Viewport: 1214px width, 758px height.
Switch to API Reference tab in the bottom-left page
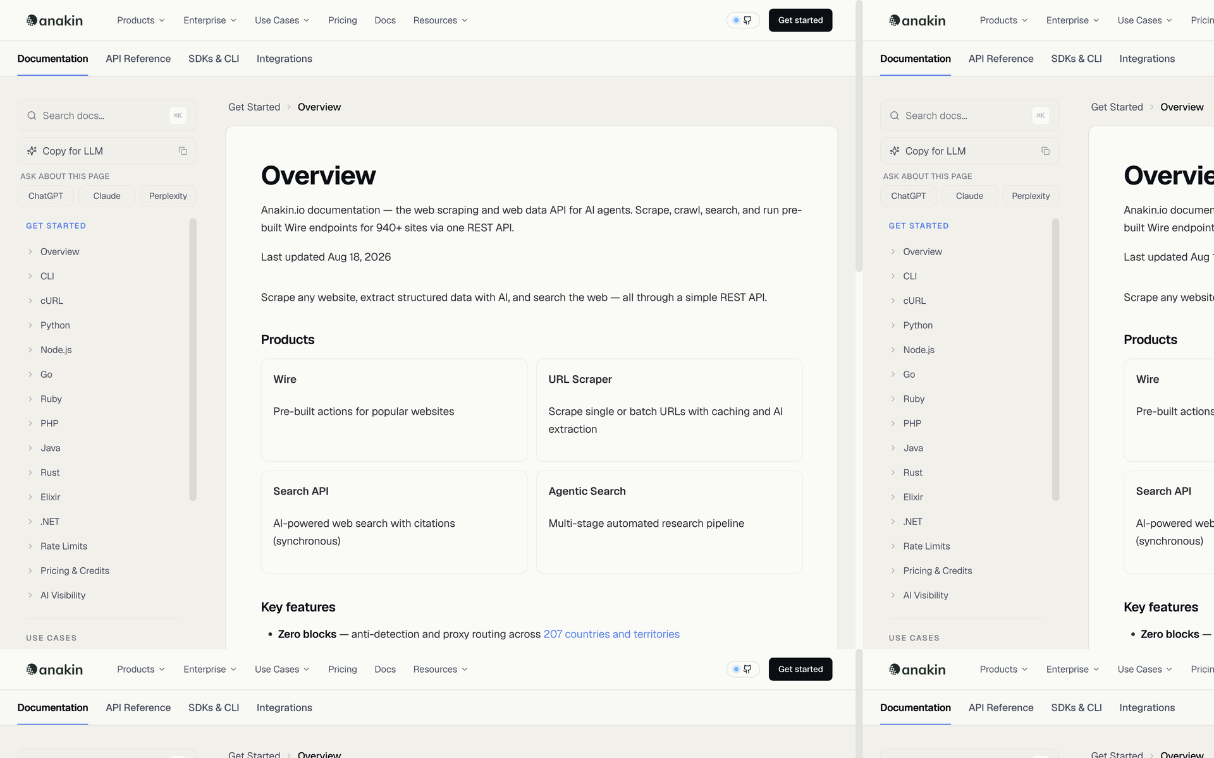138,707
